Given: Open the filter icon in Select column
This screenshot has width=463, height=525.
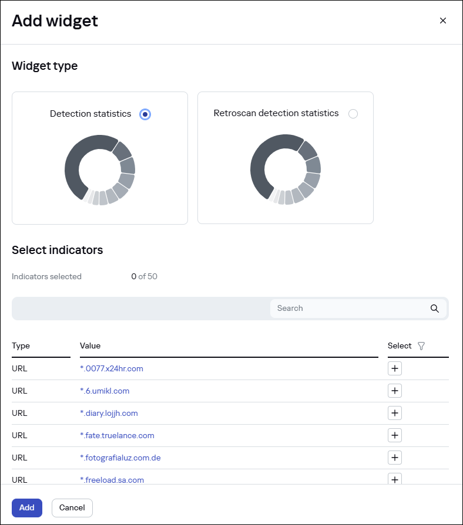Looking at the screenshot, I should point(422,346).
